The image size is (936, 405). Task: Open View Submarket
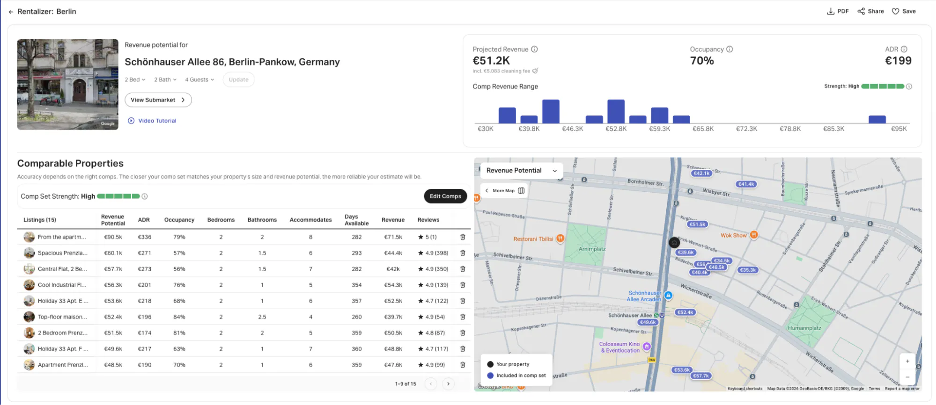click(x=158, y=100)
